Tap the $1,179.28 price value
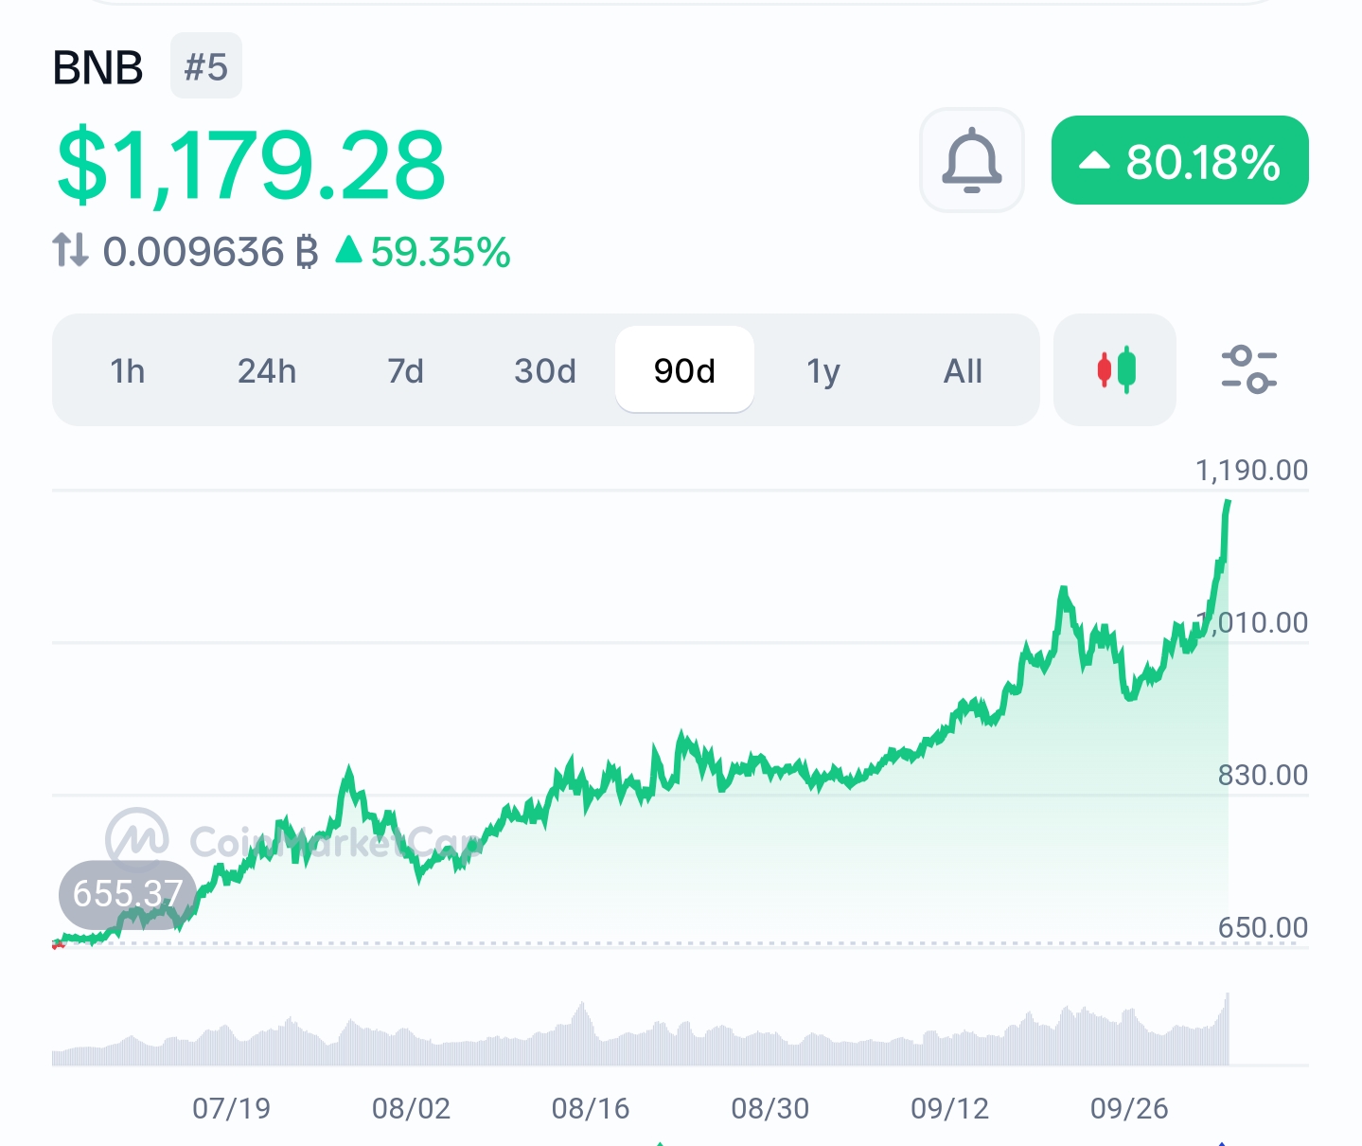This screenshot has height=1146, width=1362. pos(251,166)
